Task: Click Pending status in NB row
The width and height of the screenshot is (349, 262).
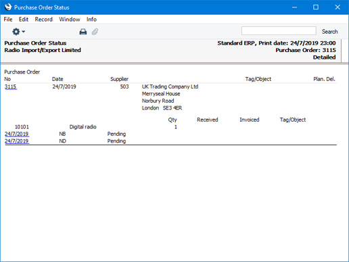Action: [x=116, y=134]
